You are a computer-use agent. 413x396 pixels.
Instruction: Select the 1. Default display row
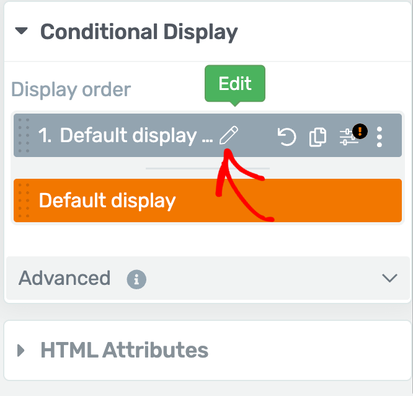[x=208, y=135]
